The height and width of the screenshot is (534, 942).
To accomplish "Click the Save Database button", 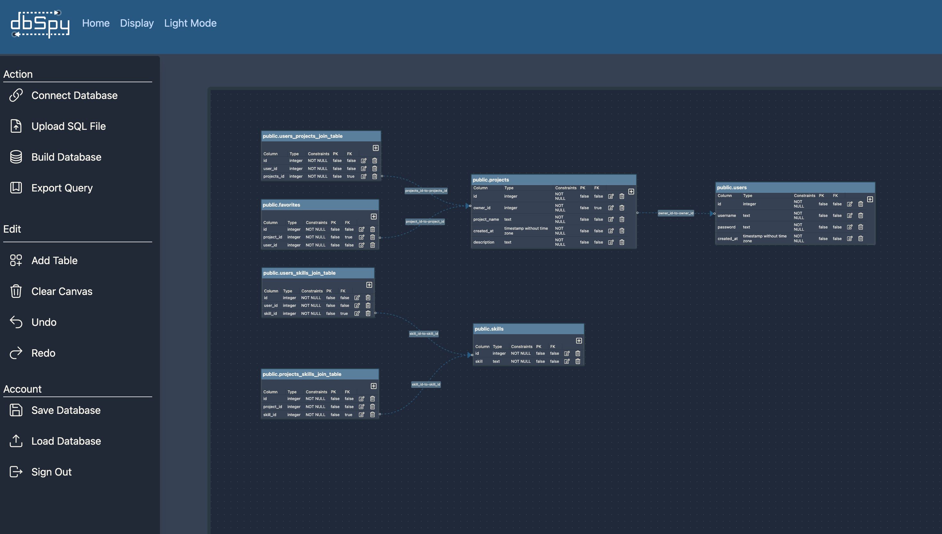I will pyautogui.click(x=66, y=410).
